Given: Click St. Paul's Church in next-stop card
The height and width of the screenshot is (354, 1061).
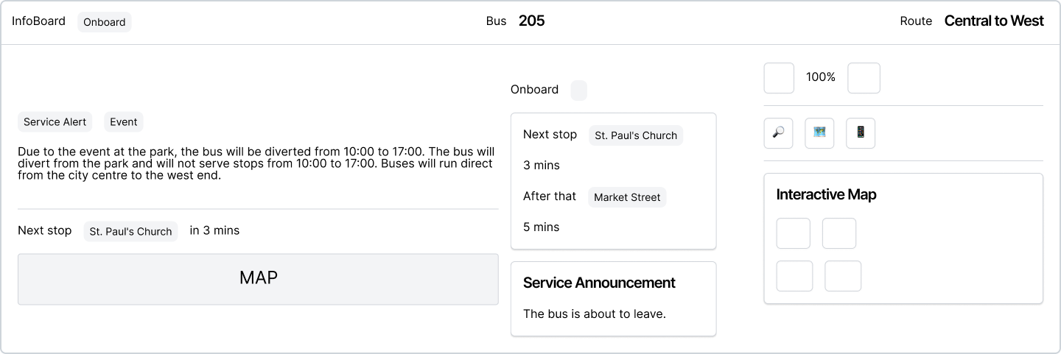Looking at the screenshot, I should [636, 135].
